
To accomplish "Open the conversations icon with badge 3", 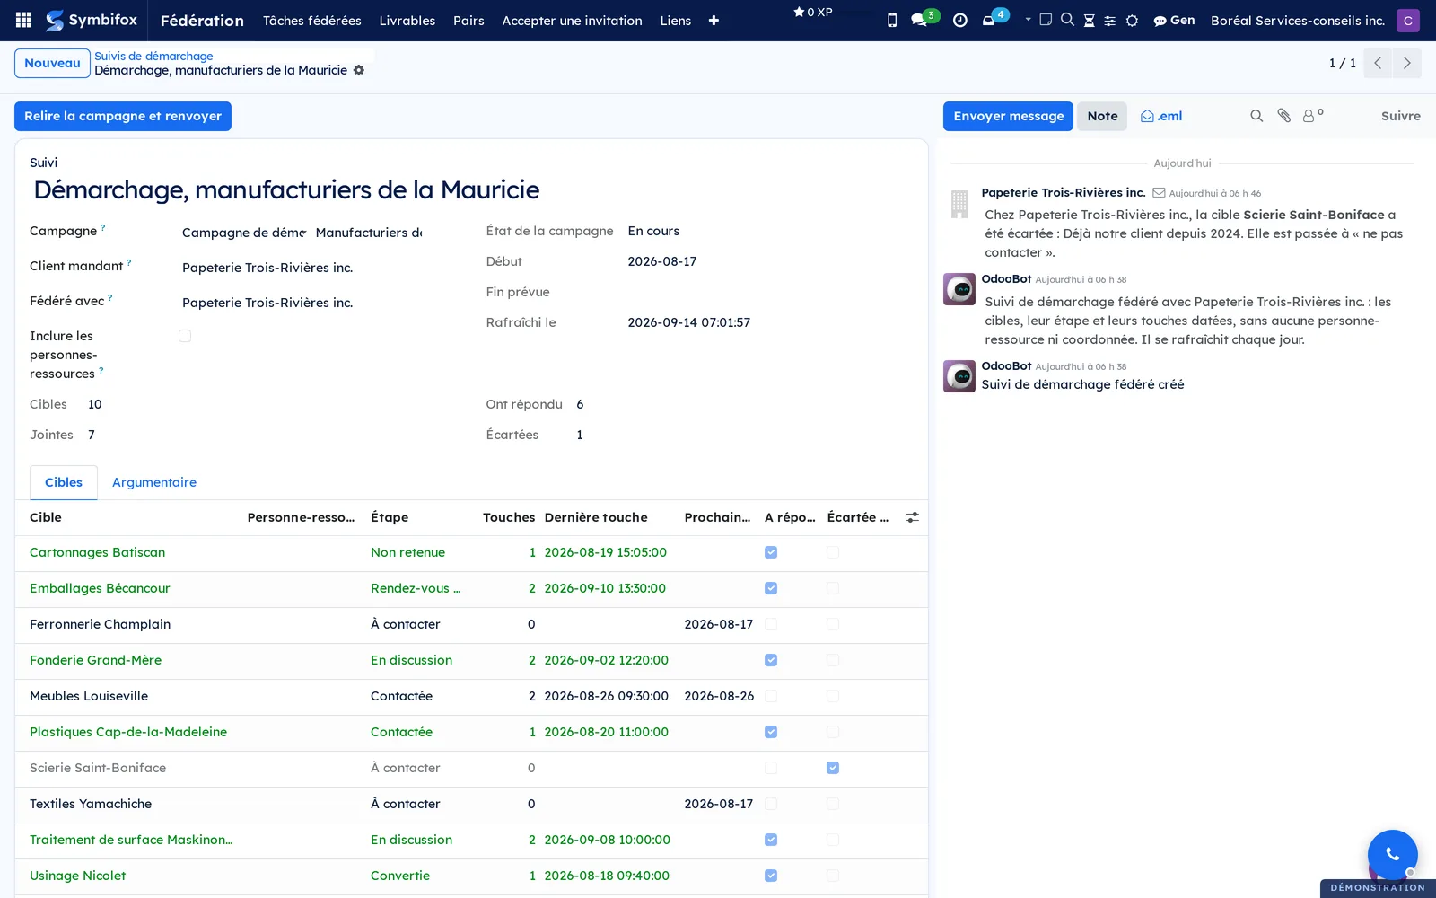I will click(919, 20).
